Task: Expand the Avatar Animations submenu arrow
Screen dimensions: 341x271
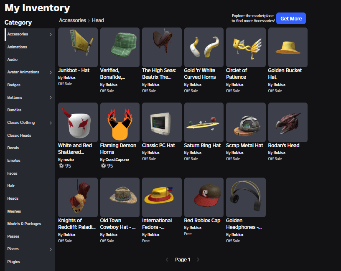Action: click(x=51, y=73)
